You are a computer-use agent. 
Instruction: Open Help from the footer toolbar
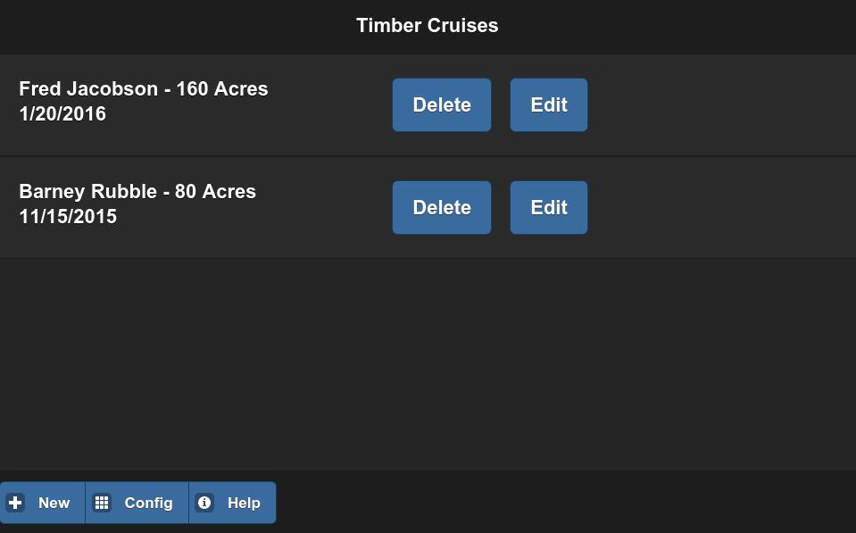(x=233, y=503)
